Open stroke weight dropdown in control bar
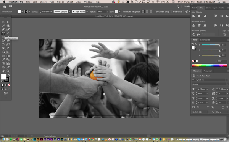Screen dimensions: 229x142 pos(51,12)
